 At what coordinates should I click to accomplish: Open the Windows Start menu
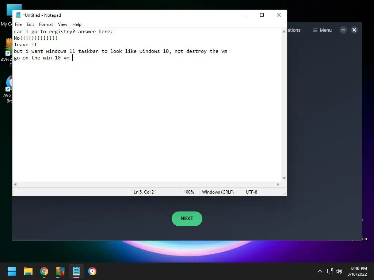(x=12, y=271)
